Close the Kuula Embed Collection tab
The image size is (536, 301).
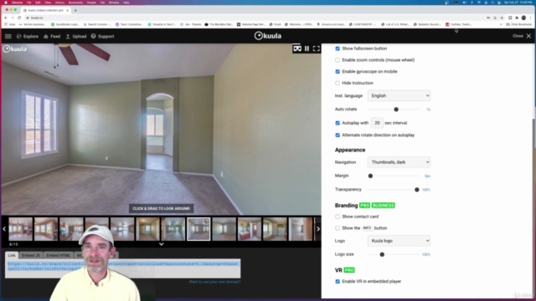click(68, 10)
